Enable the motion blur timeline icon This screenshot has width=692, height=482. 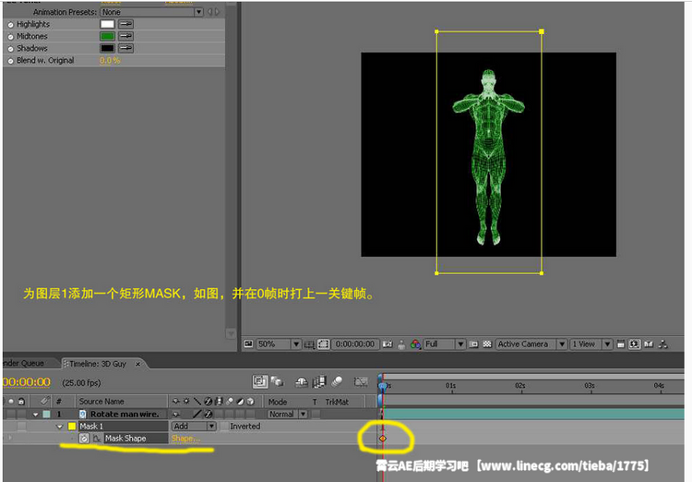[337, 381]
